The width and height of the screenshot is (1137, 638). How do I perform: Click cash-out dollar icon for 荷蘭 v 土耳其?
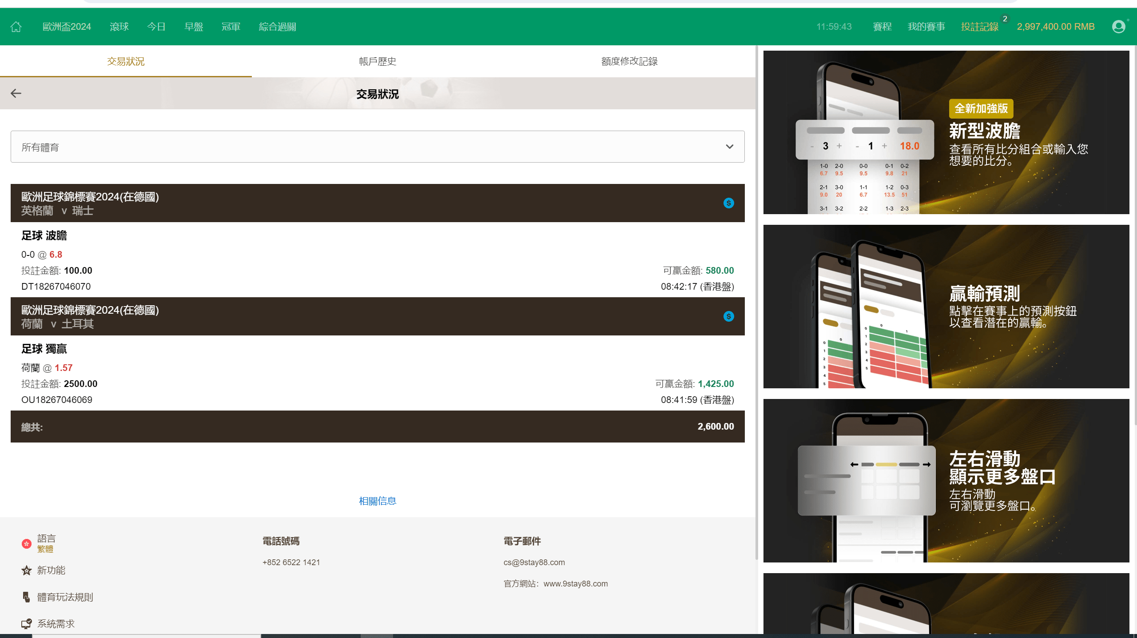[x=728, y=316]
